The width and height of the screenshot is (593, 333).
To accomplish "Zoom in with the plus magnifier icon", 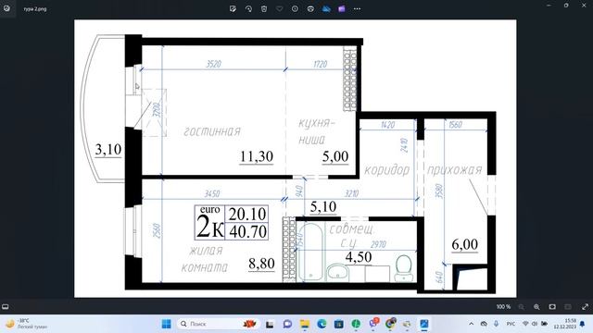I will (x=536, y=307).
